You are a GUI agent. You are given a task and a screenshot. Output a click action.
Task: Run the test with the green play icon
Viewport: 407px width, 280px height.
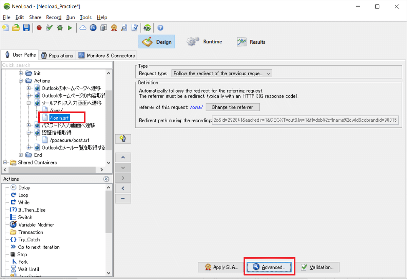coord(70,28)
